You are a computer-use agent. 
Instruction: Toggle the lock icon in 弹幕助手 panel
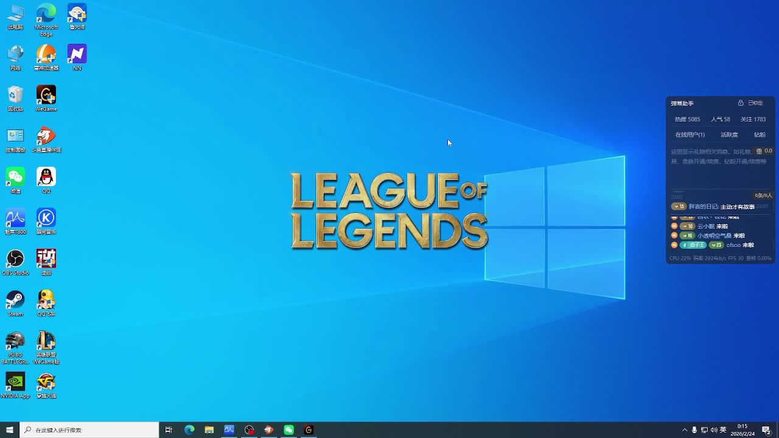[x=741, y=103]
